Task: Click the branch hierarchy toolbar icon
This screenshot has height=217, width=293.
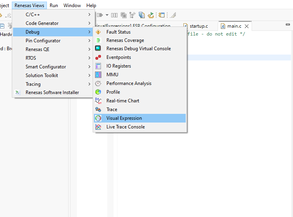Action: [132, 15]
